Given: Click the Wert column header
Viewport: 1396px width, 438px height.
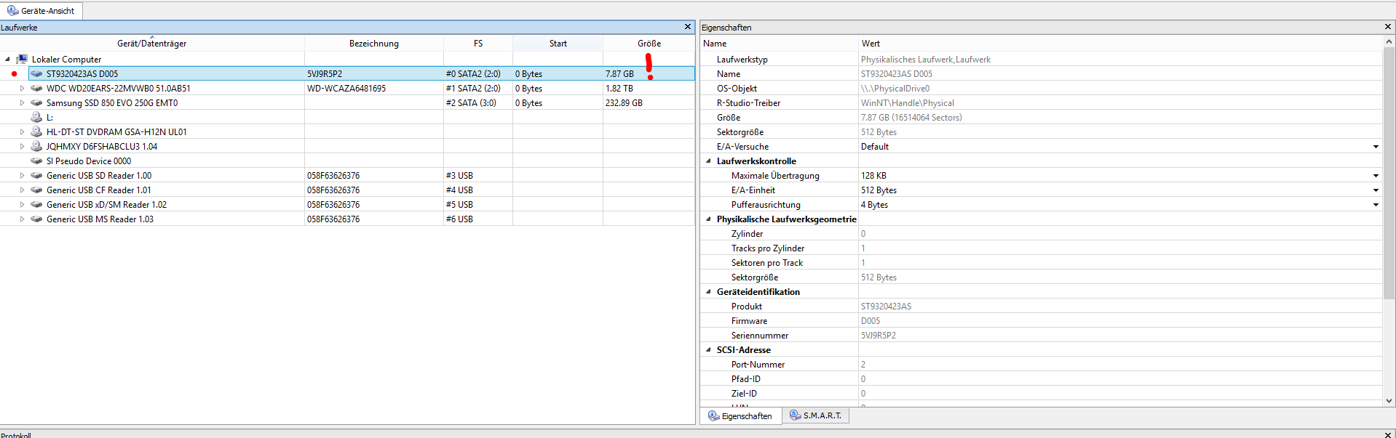Looking at the screenshot, I should click(x=1120, y=44).
